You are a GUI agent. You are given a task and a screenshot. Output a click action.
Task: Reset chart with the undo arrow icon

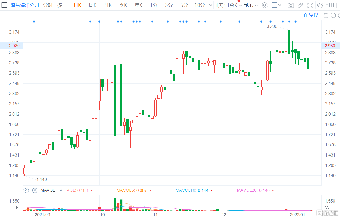[x=326, y=15]
